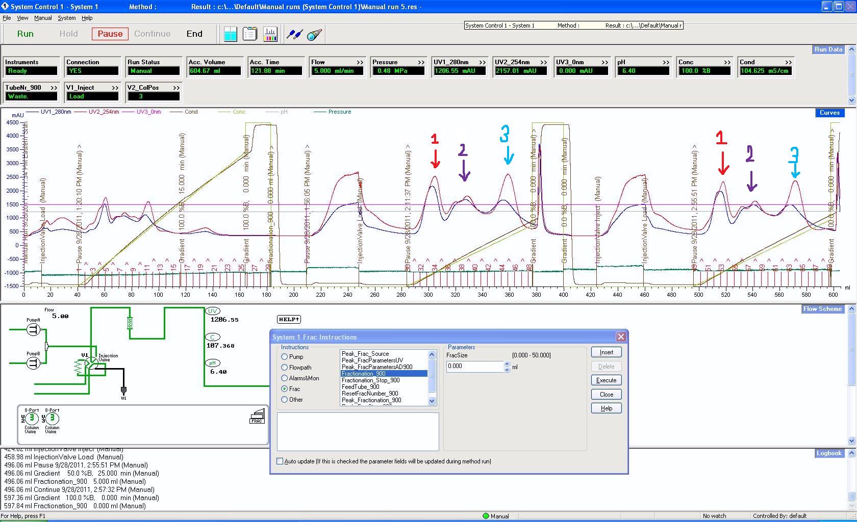Enable the Auto update checkbox
The image size is (857, 522).
point(280,461)
